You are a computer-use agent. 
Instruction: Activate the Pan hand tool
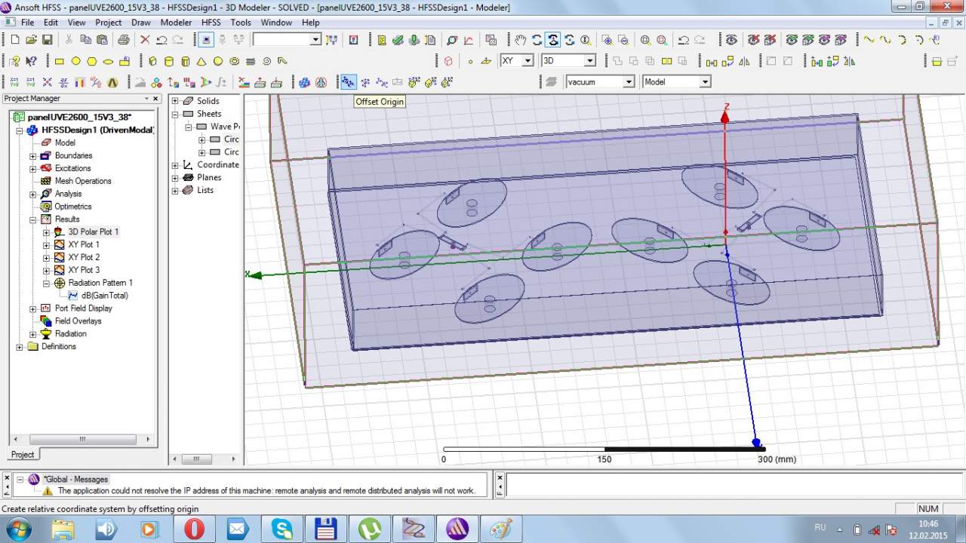pyautogui.click(x=521, y=40)
